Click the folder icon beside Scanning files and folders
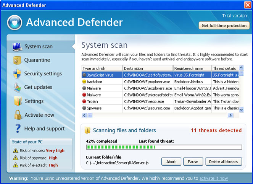This screenshot has height=184, width=253. click(x=87, y=130)
